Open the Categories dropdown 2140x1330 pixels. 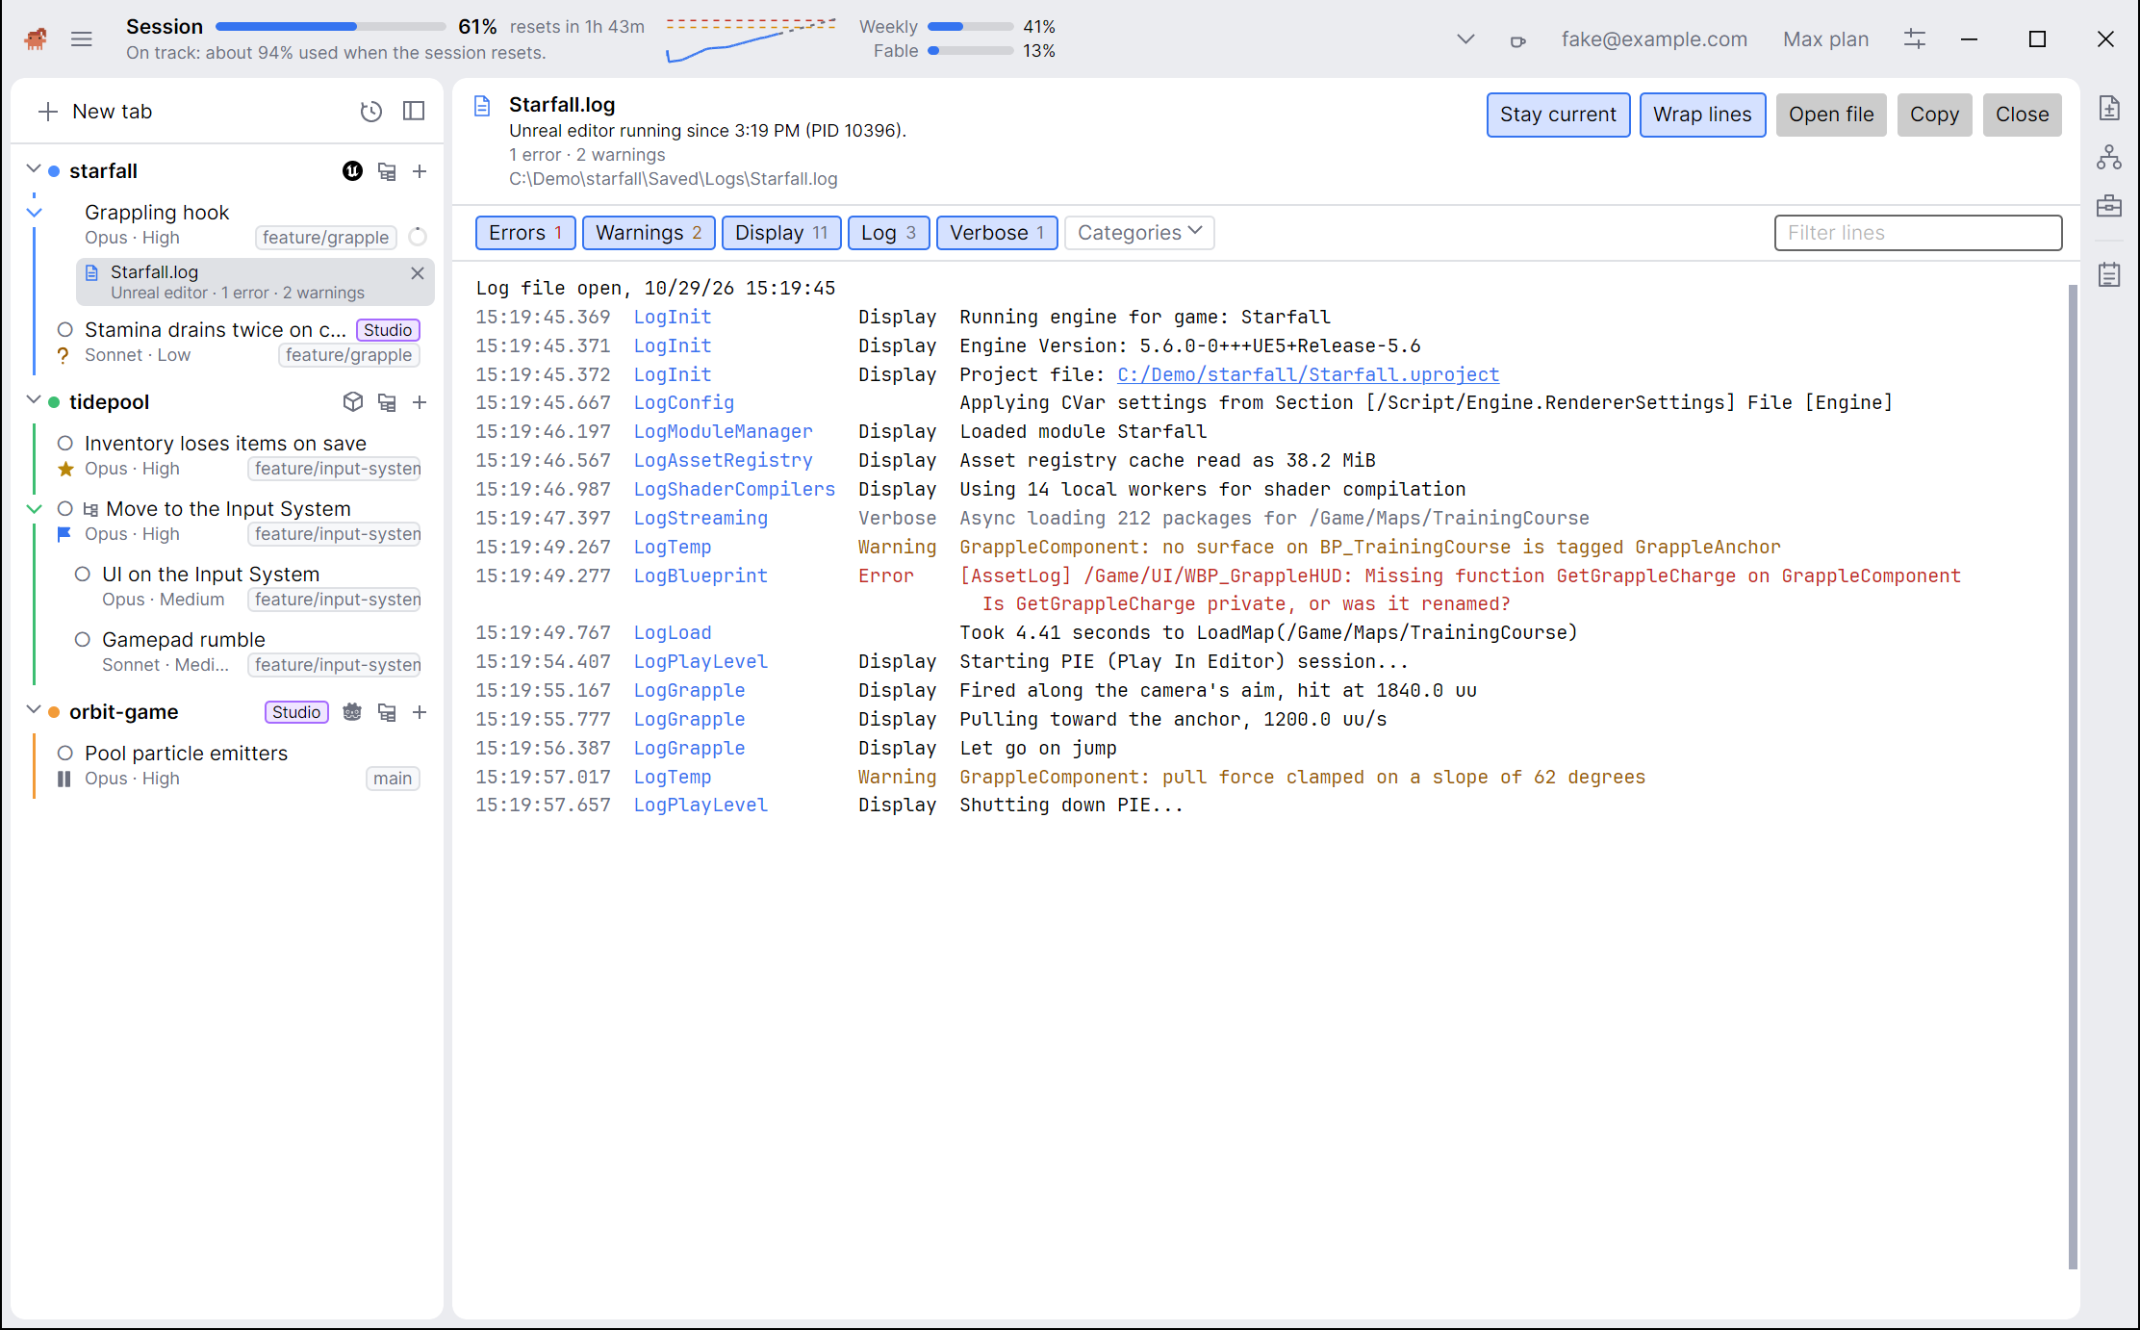(1139, 233)
